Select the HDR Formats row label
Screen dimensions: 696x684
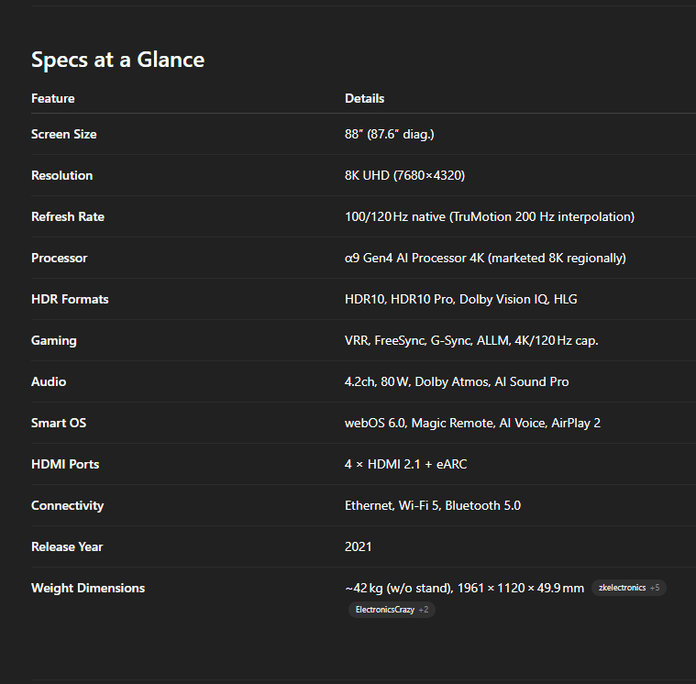point(70,299)
